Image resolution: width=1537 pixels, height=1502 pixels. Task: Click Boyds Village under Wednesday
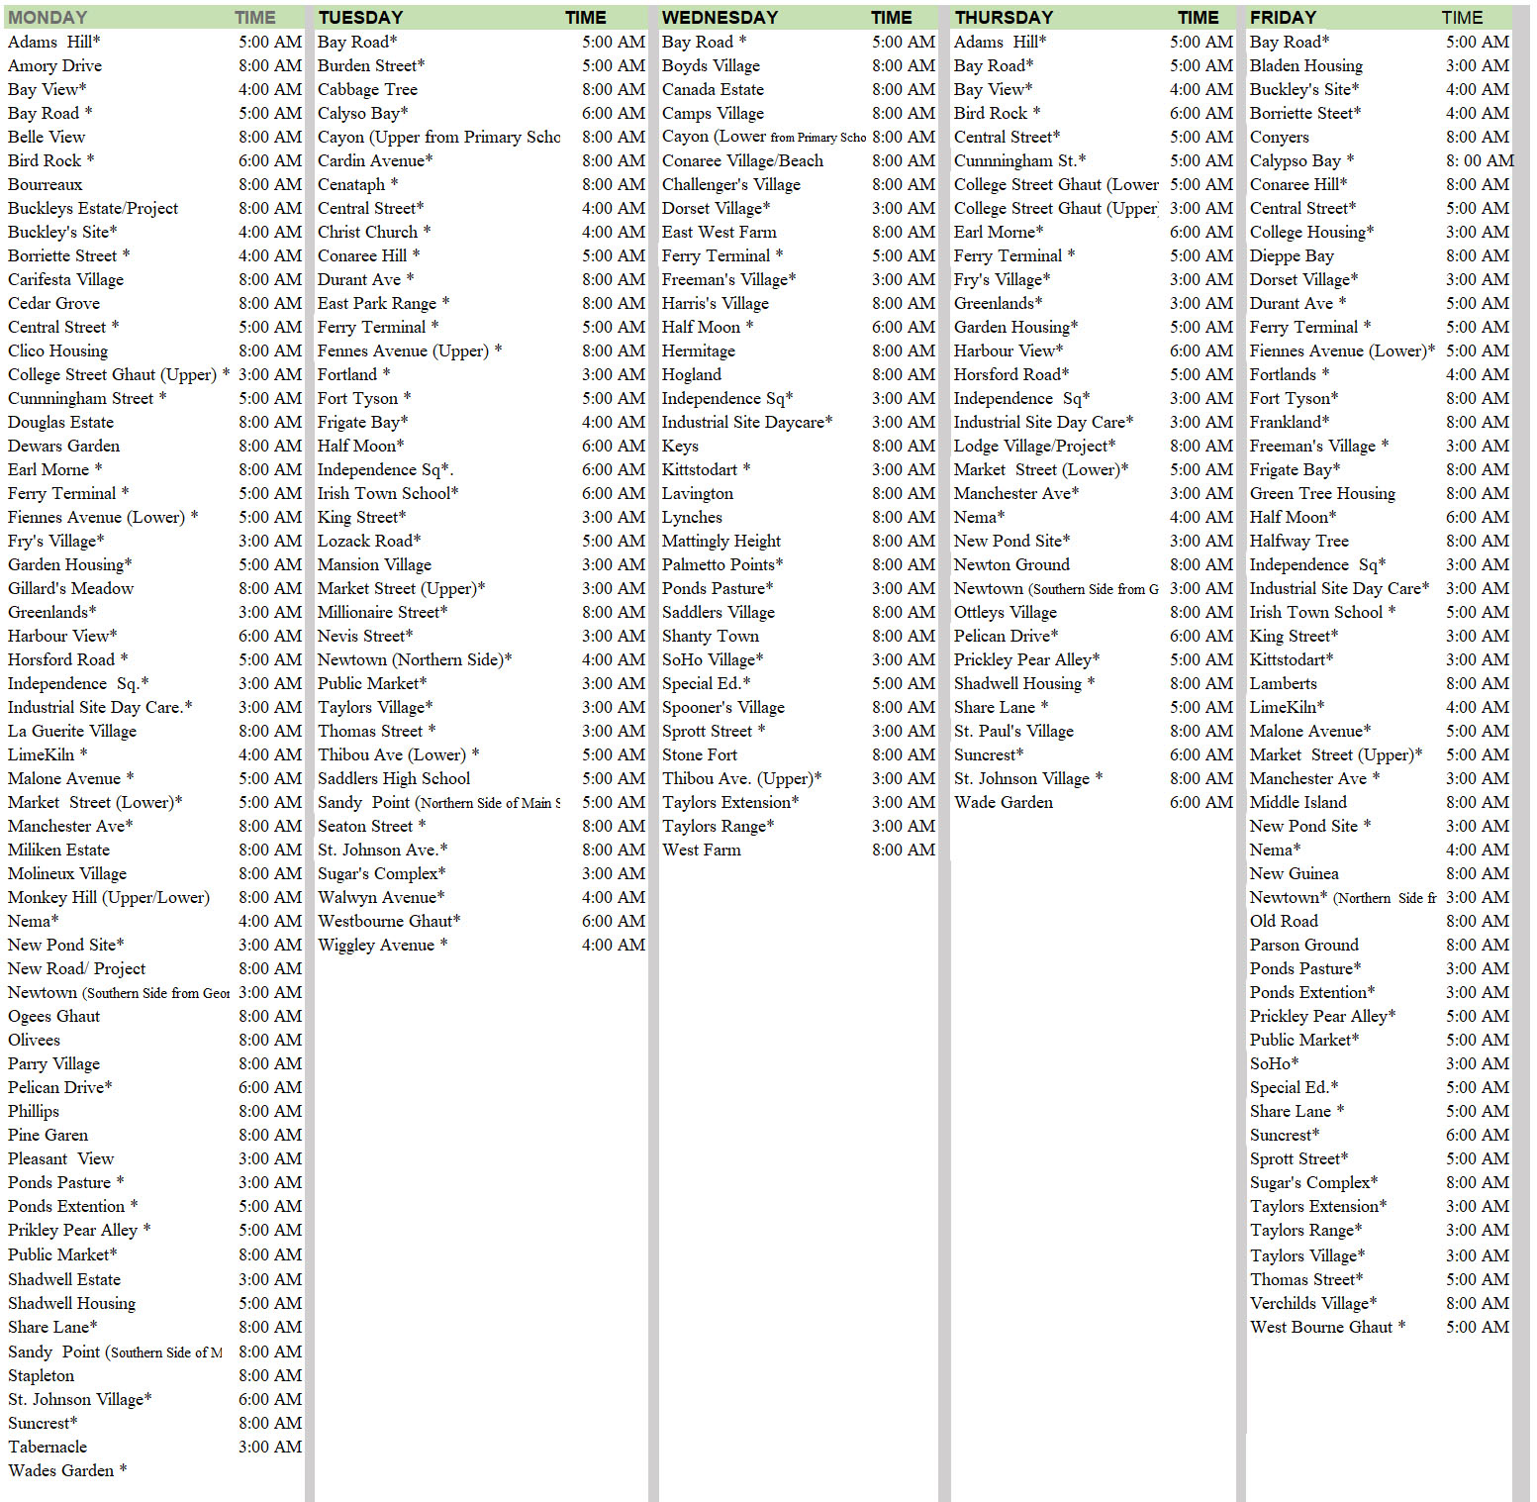(x=711, y=65)
